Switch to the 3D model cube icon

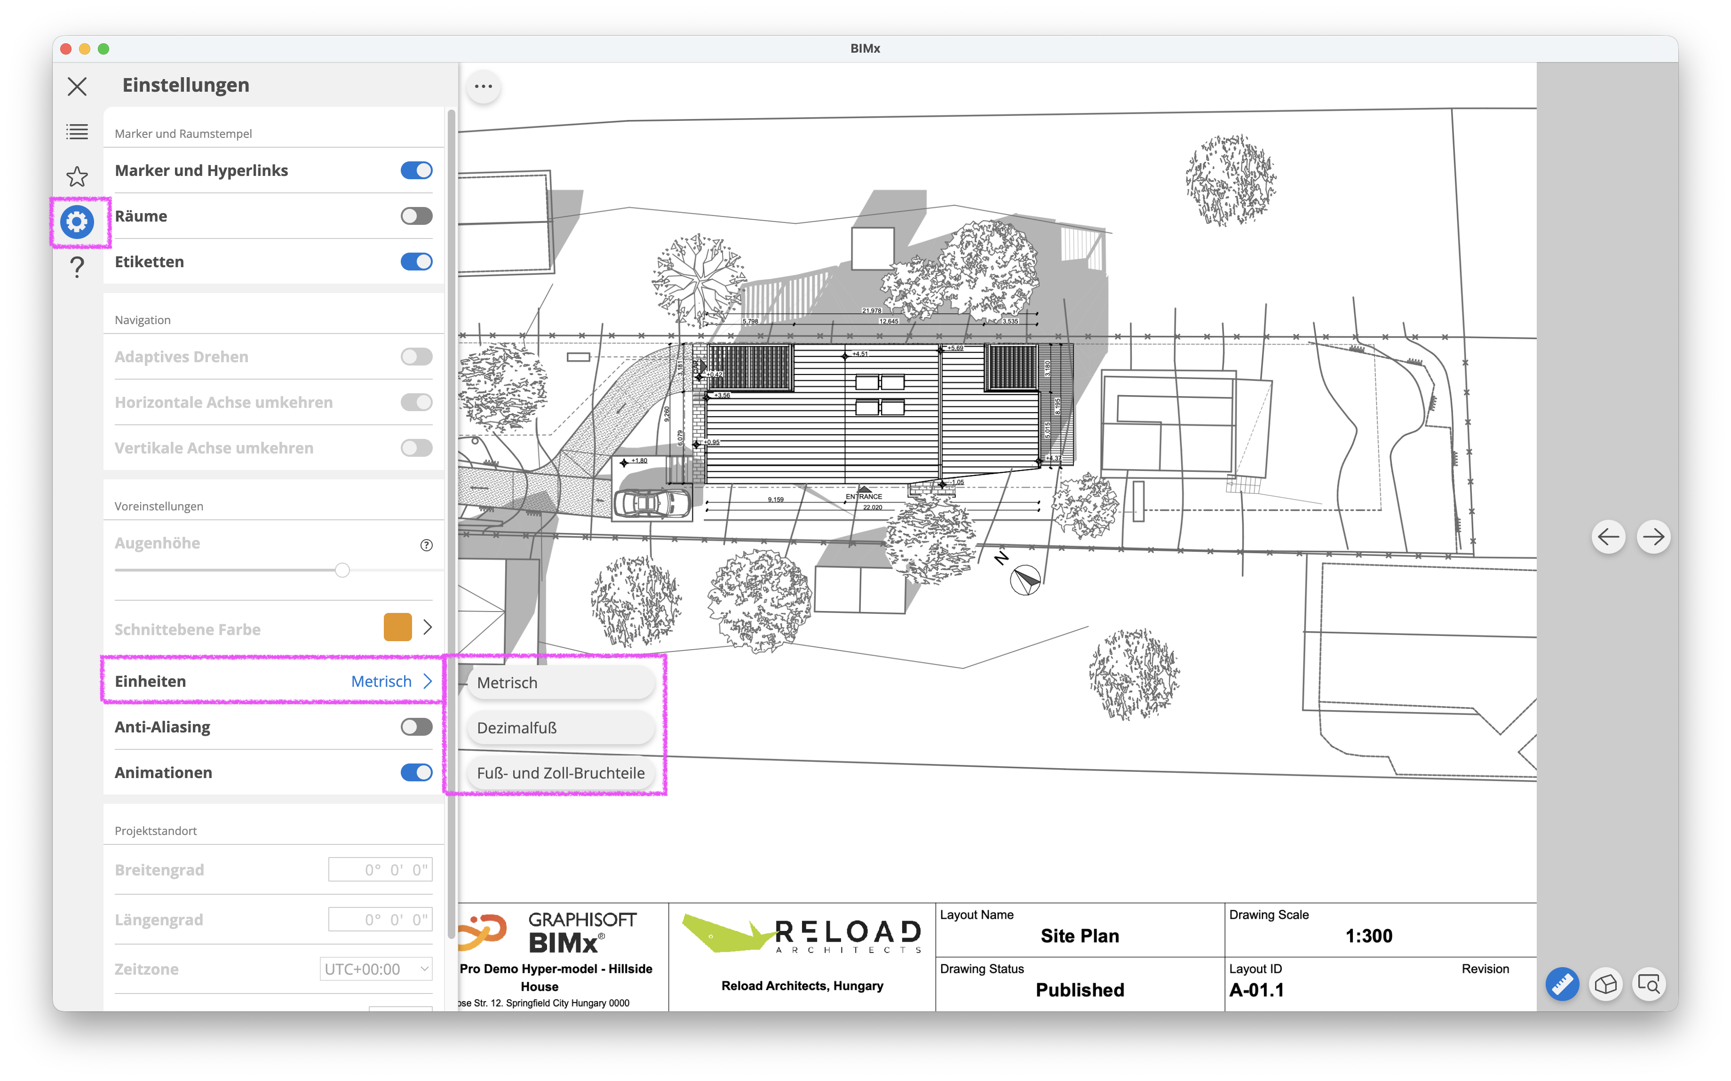point(1606,985)
